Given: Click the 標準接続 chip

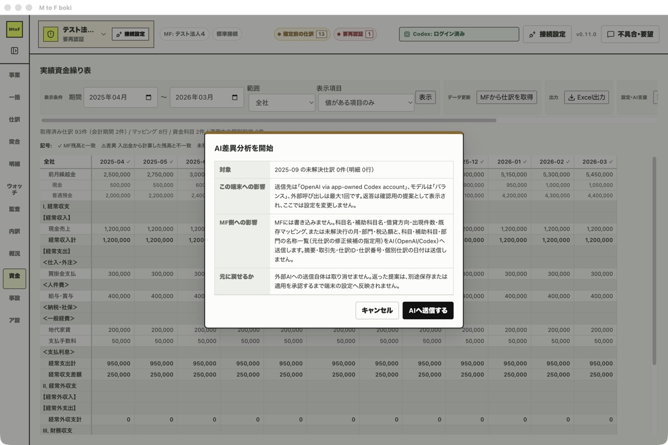Looking at the screenshot, I should point(227,34).
